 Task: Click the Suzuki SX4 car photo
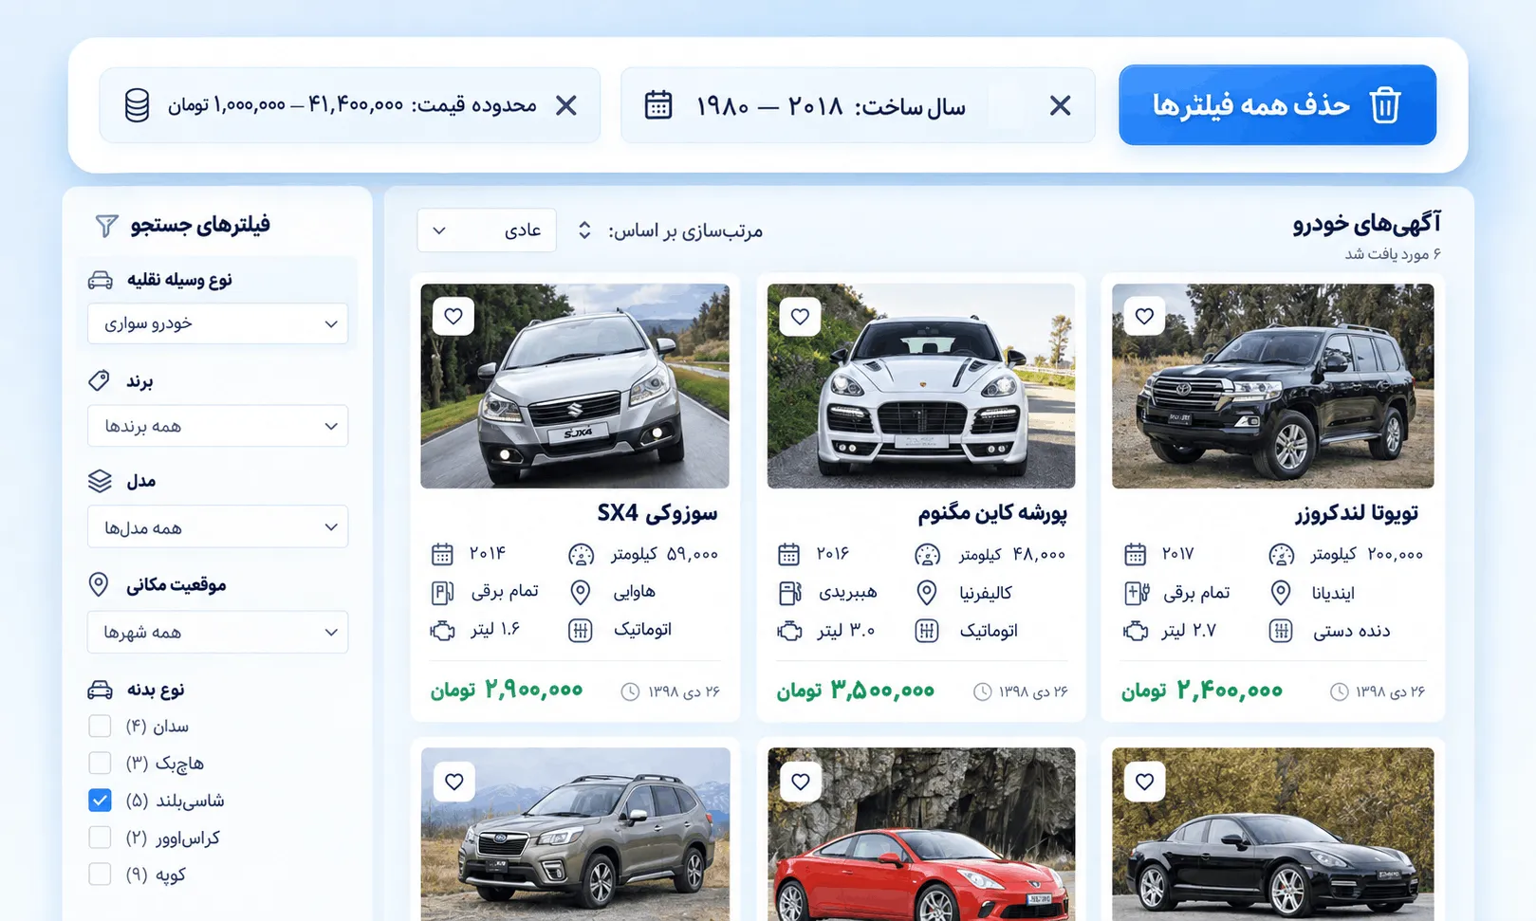575,386
